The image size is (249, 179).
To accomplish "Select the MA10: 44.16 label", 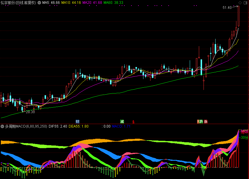I will 71,3.
